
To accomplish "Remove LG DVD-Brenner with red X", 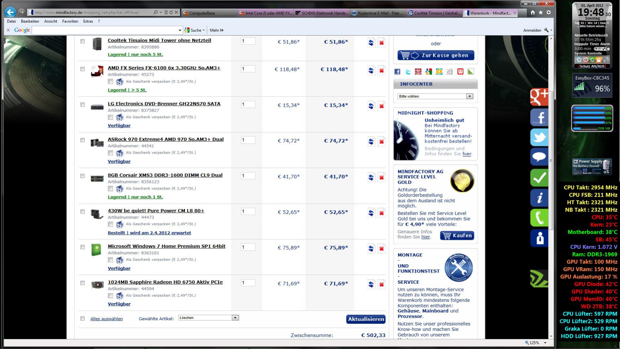I will 382,106.
